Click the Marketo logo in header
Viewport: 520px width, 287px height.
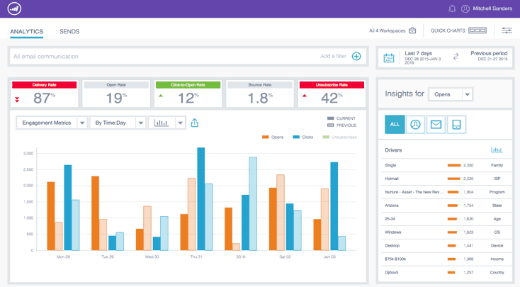point(14,9)
